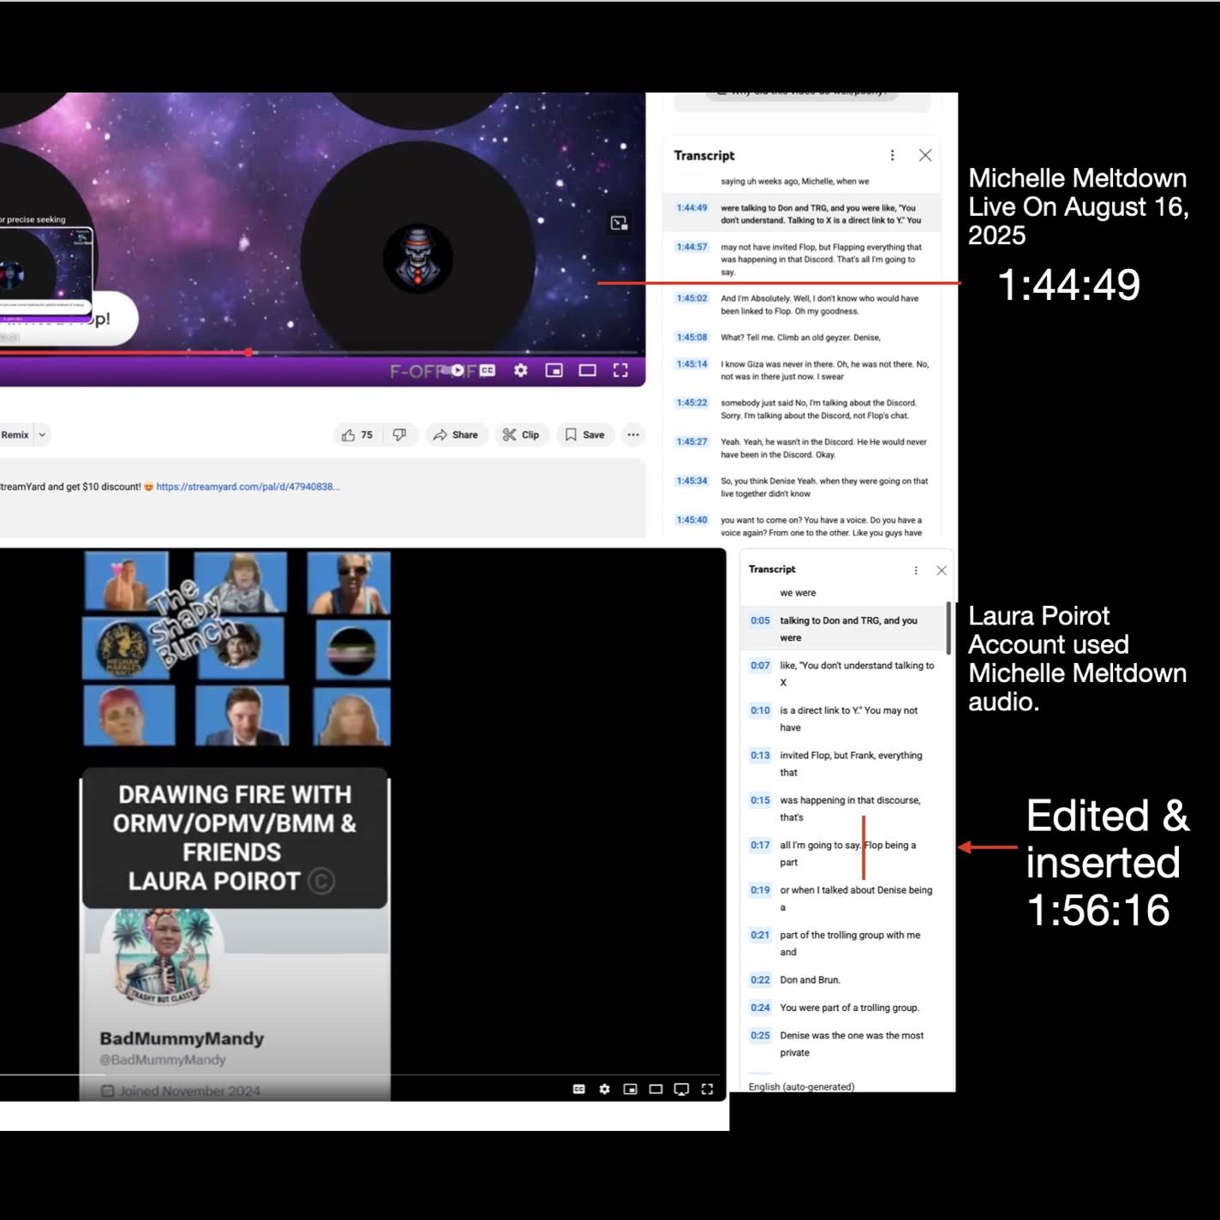This screenshot has width=1220, height=1220.
Task: Jump to lower transcript timestamp 0:05
Action: point(761,621)
